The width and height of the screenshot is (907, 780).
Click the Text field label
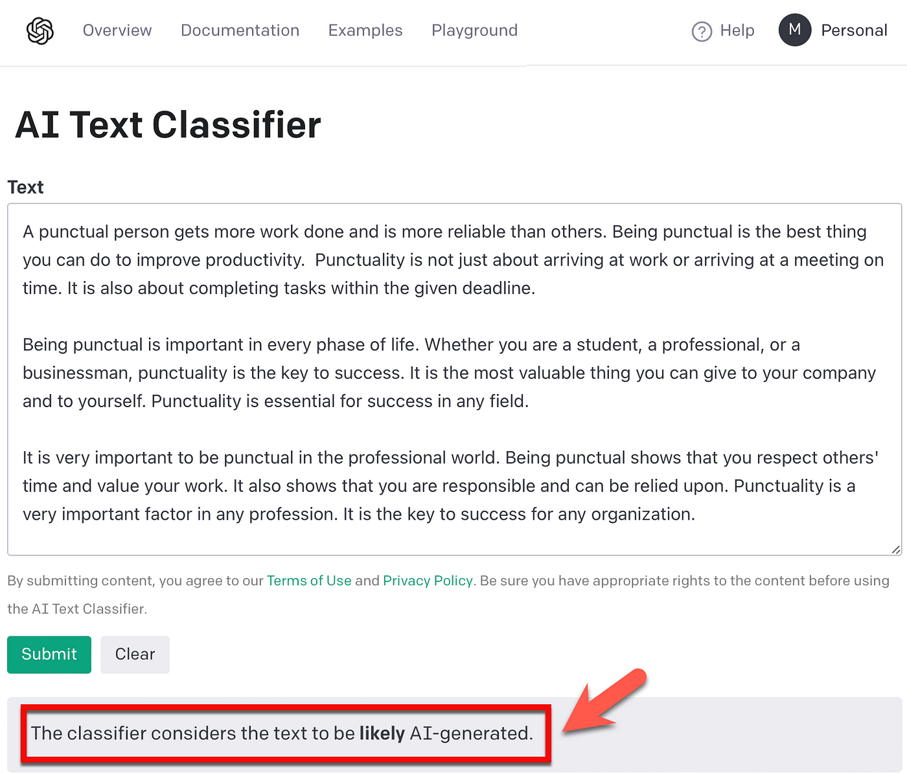25,188
